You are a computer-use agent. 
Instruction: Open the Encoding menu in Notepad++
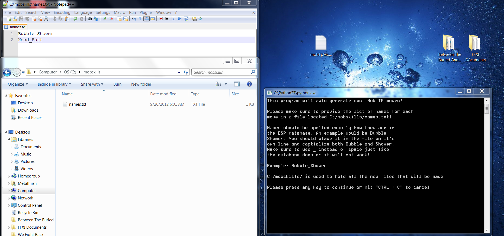pyautogui.click(x=62, y=12)
